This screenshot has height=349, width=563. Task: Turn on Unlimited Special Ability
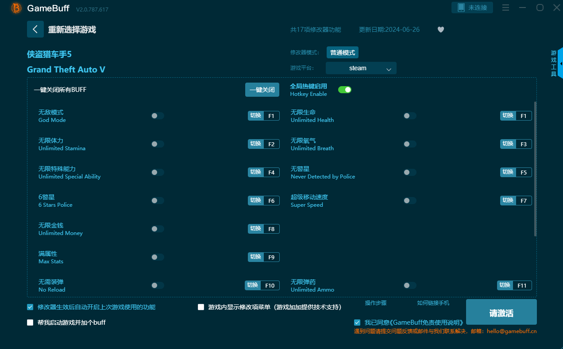pos(158,172)
